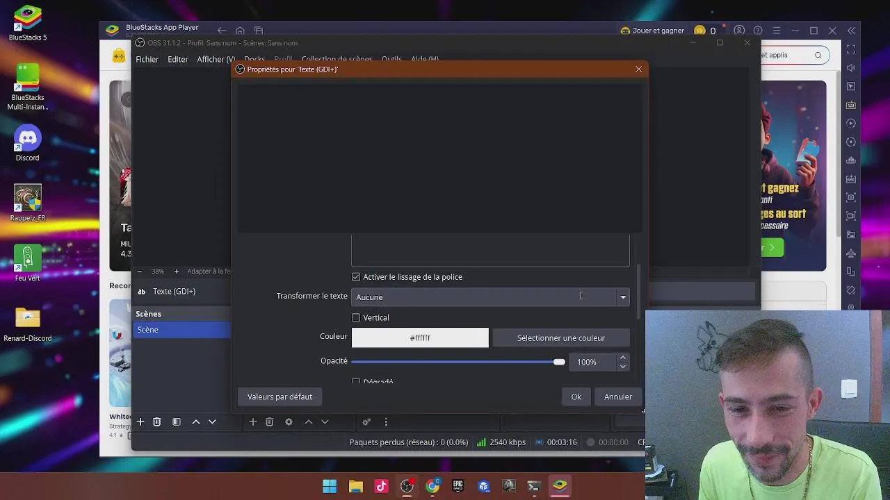Viewport: 890px width, 500px height.
Task: Click the dialog vertical scrollbar
Action: coord(638,292)
